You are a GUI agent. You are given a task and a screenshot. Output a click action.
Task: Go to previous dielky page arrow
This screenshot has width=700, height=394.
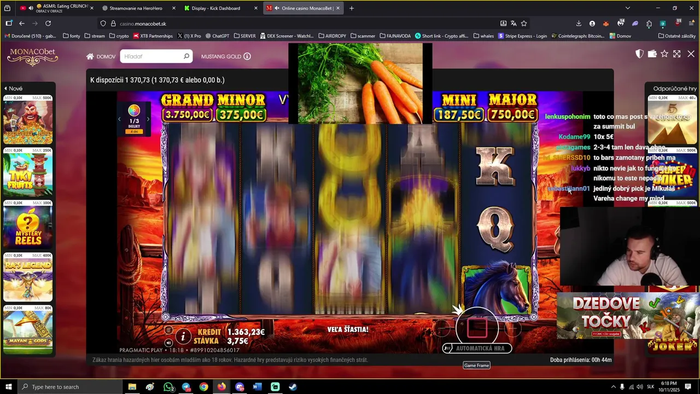pyautogui.click(x=119, y=119)
